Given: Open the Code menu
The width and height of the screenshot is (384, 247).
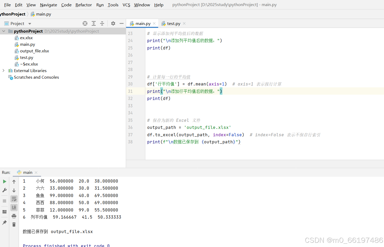Looking at the screenshot, I should (66, 5).
